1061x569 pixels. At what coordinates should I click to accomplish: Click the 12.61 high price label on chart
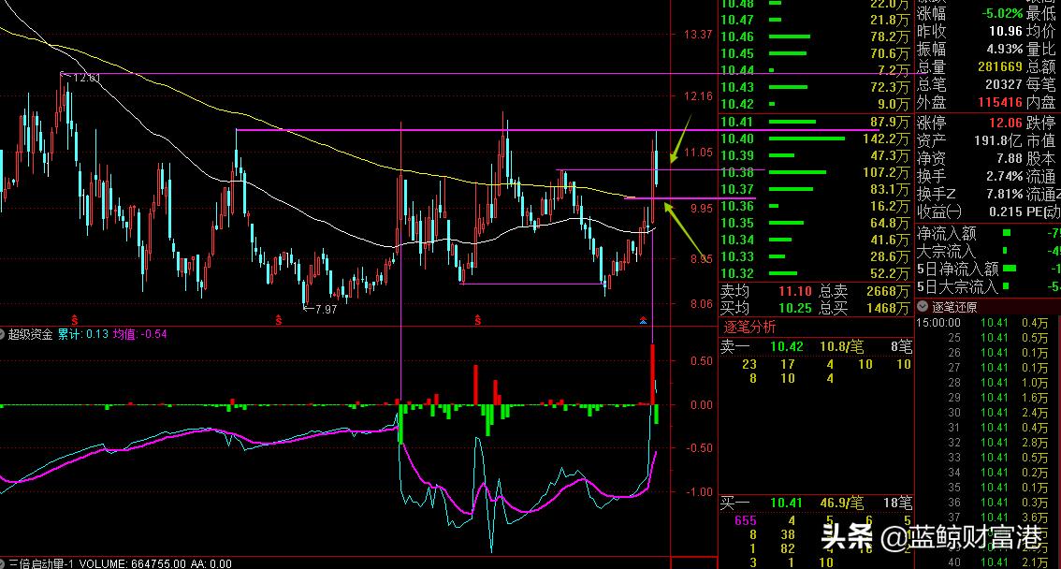tap(87, 78)
